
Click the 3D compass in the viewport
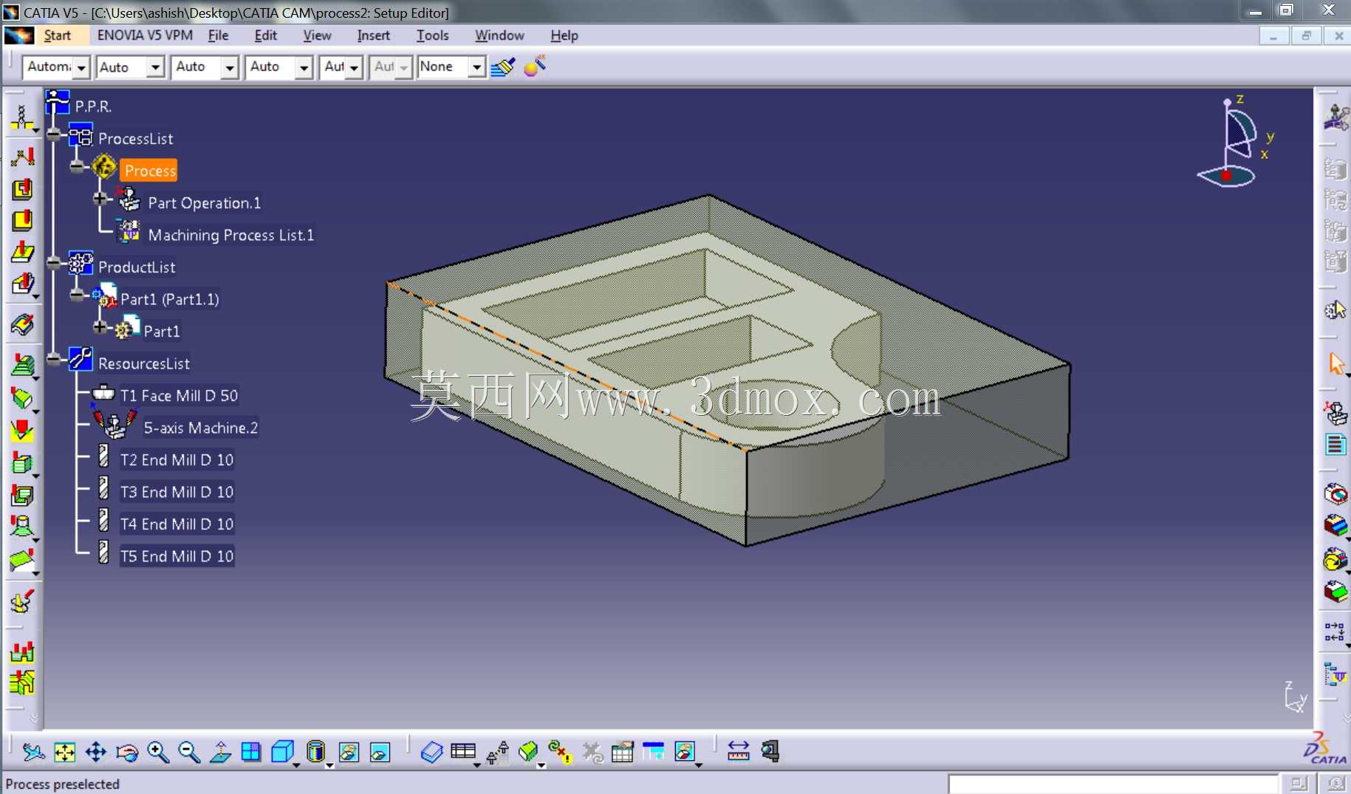[x=1235, y=142]
